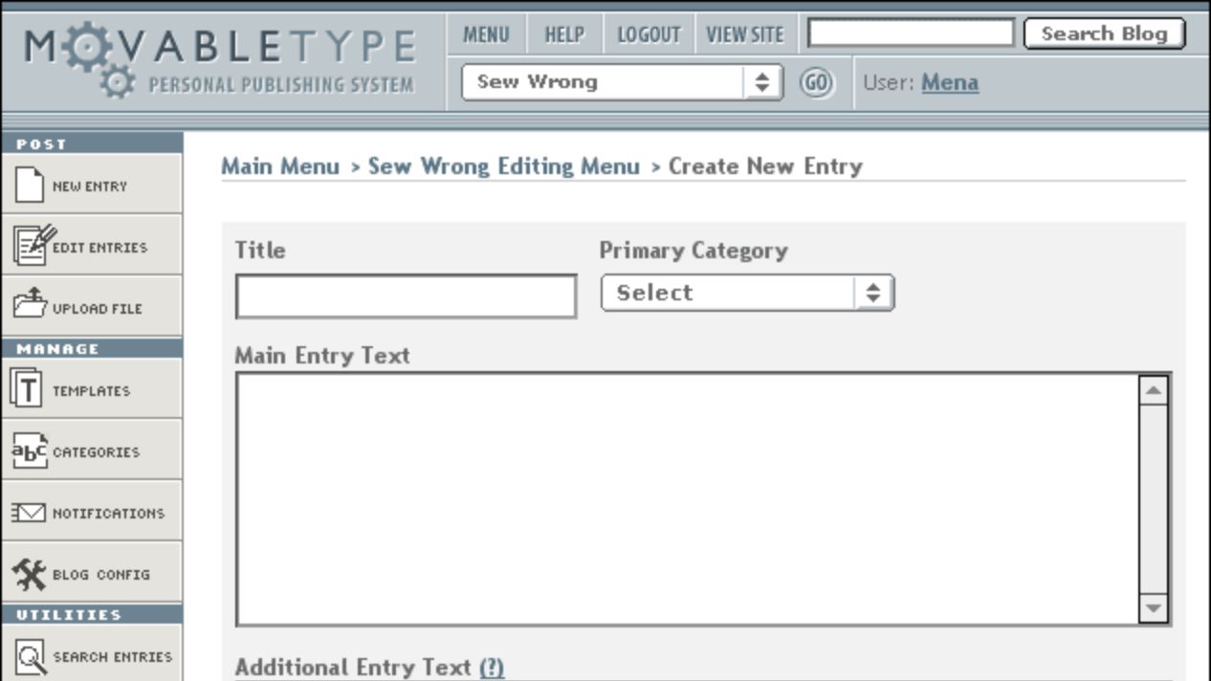Click the CATEGORIES sidebar label
Screen dimensions: 1211x681
(x=96, y=452)
